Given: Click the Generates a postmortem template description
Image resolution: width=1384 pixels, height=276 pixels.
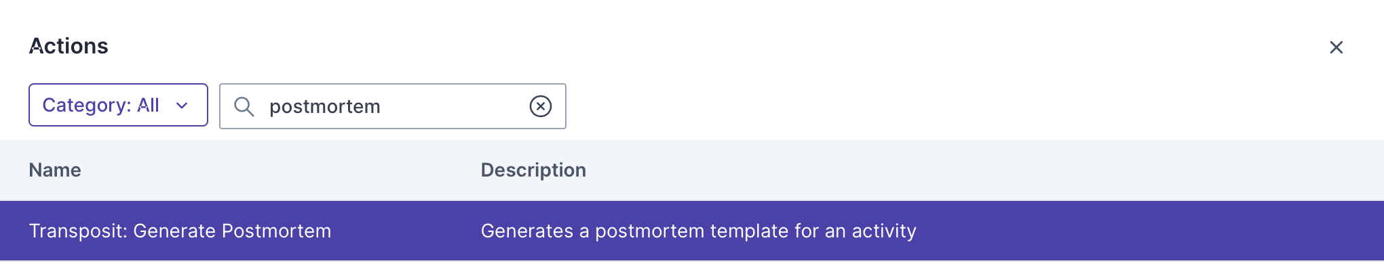Looking at the screenshot, I should tap(698, 231).
